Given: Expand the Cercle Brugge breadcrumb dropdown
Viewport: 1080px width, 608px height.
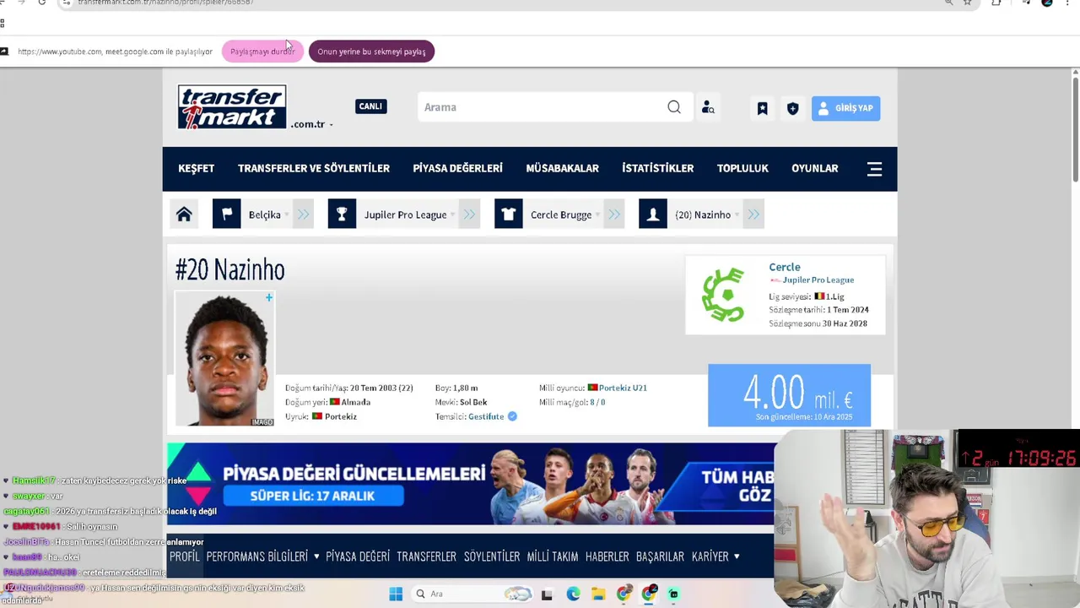Looking at the screenshot, I should point(598,215).
